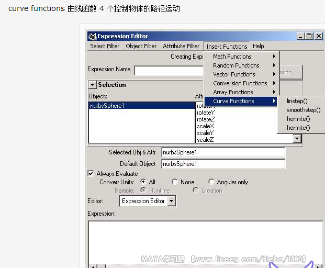Click inside the Expression Name field

tap(169, 71)
